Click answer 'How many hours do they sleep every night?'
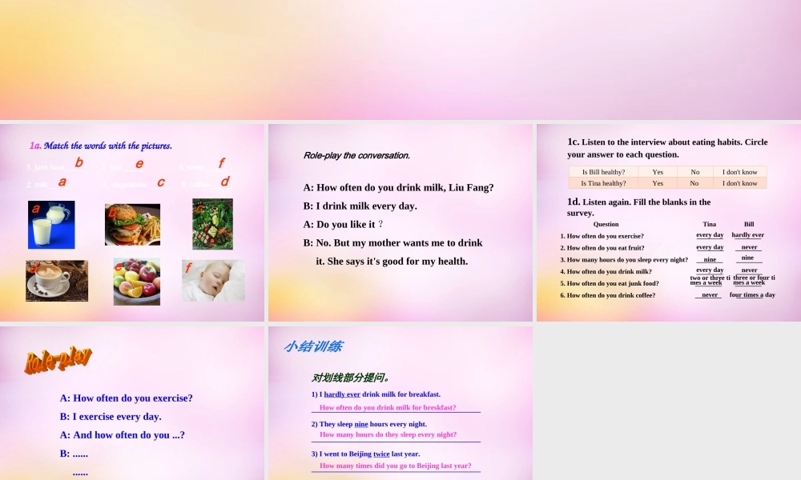The height and width of the screenshot is (480, 801). (x=388, y=434)
